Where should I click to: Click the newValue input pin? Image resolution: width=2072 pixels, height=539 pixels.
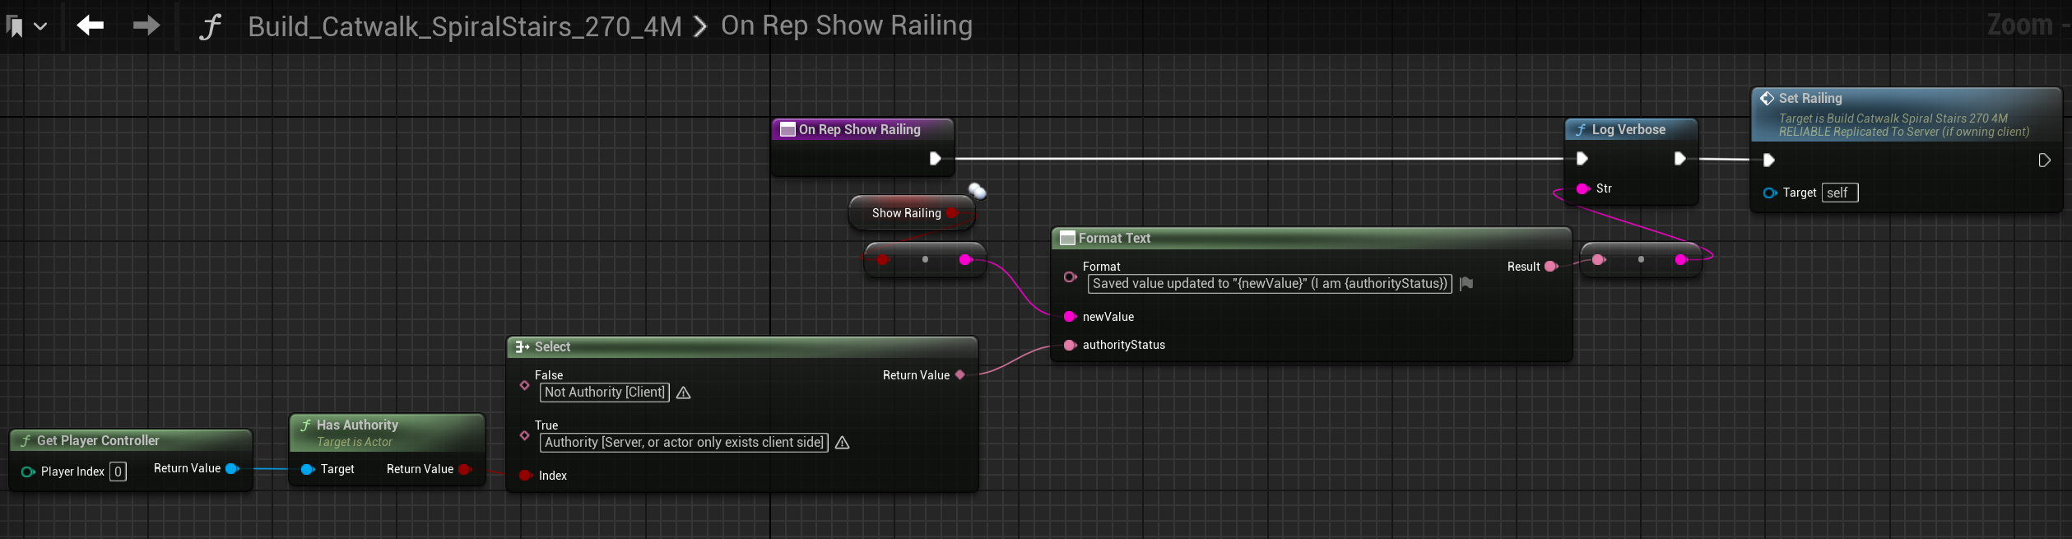point(1070,317)
